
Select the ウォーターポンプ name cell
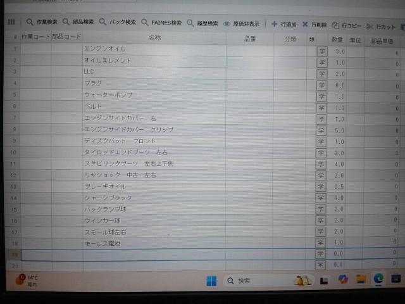pyautogui.click(x=154, y=95)
